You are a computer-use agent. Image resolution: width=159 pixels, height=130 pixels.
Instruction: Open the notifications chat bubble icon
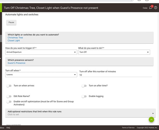click(x=151, y=8)
